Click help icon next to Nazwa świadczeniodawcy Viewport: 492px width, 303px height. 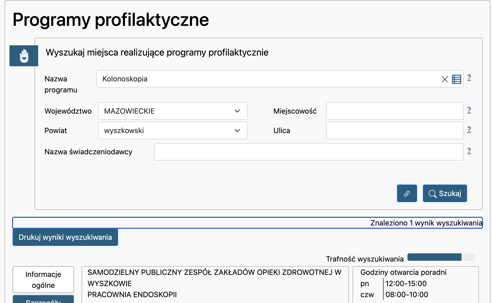click(x=469, y=151)
